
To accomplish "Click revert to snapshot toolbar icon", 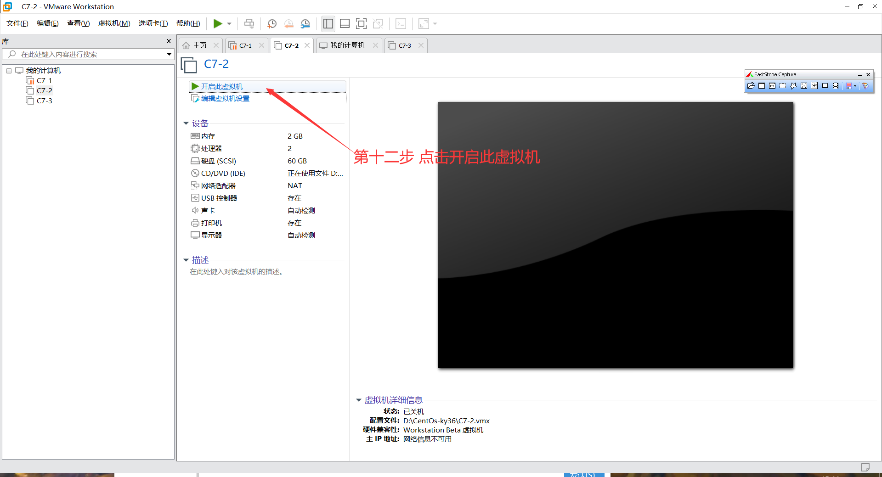I will click(x=289, y=23).
